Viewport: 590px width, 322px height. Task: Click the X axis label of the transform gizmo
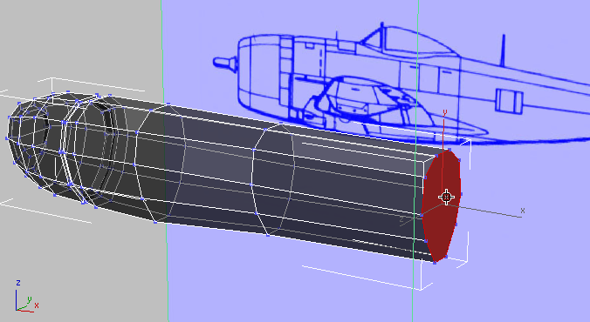[x=522, y=211]
